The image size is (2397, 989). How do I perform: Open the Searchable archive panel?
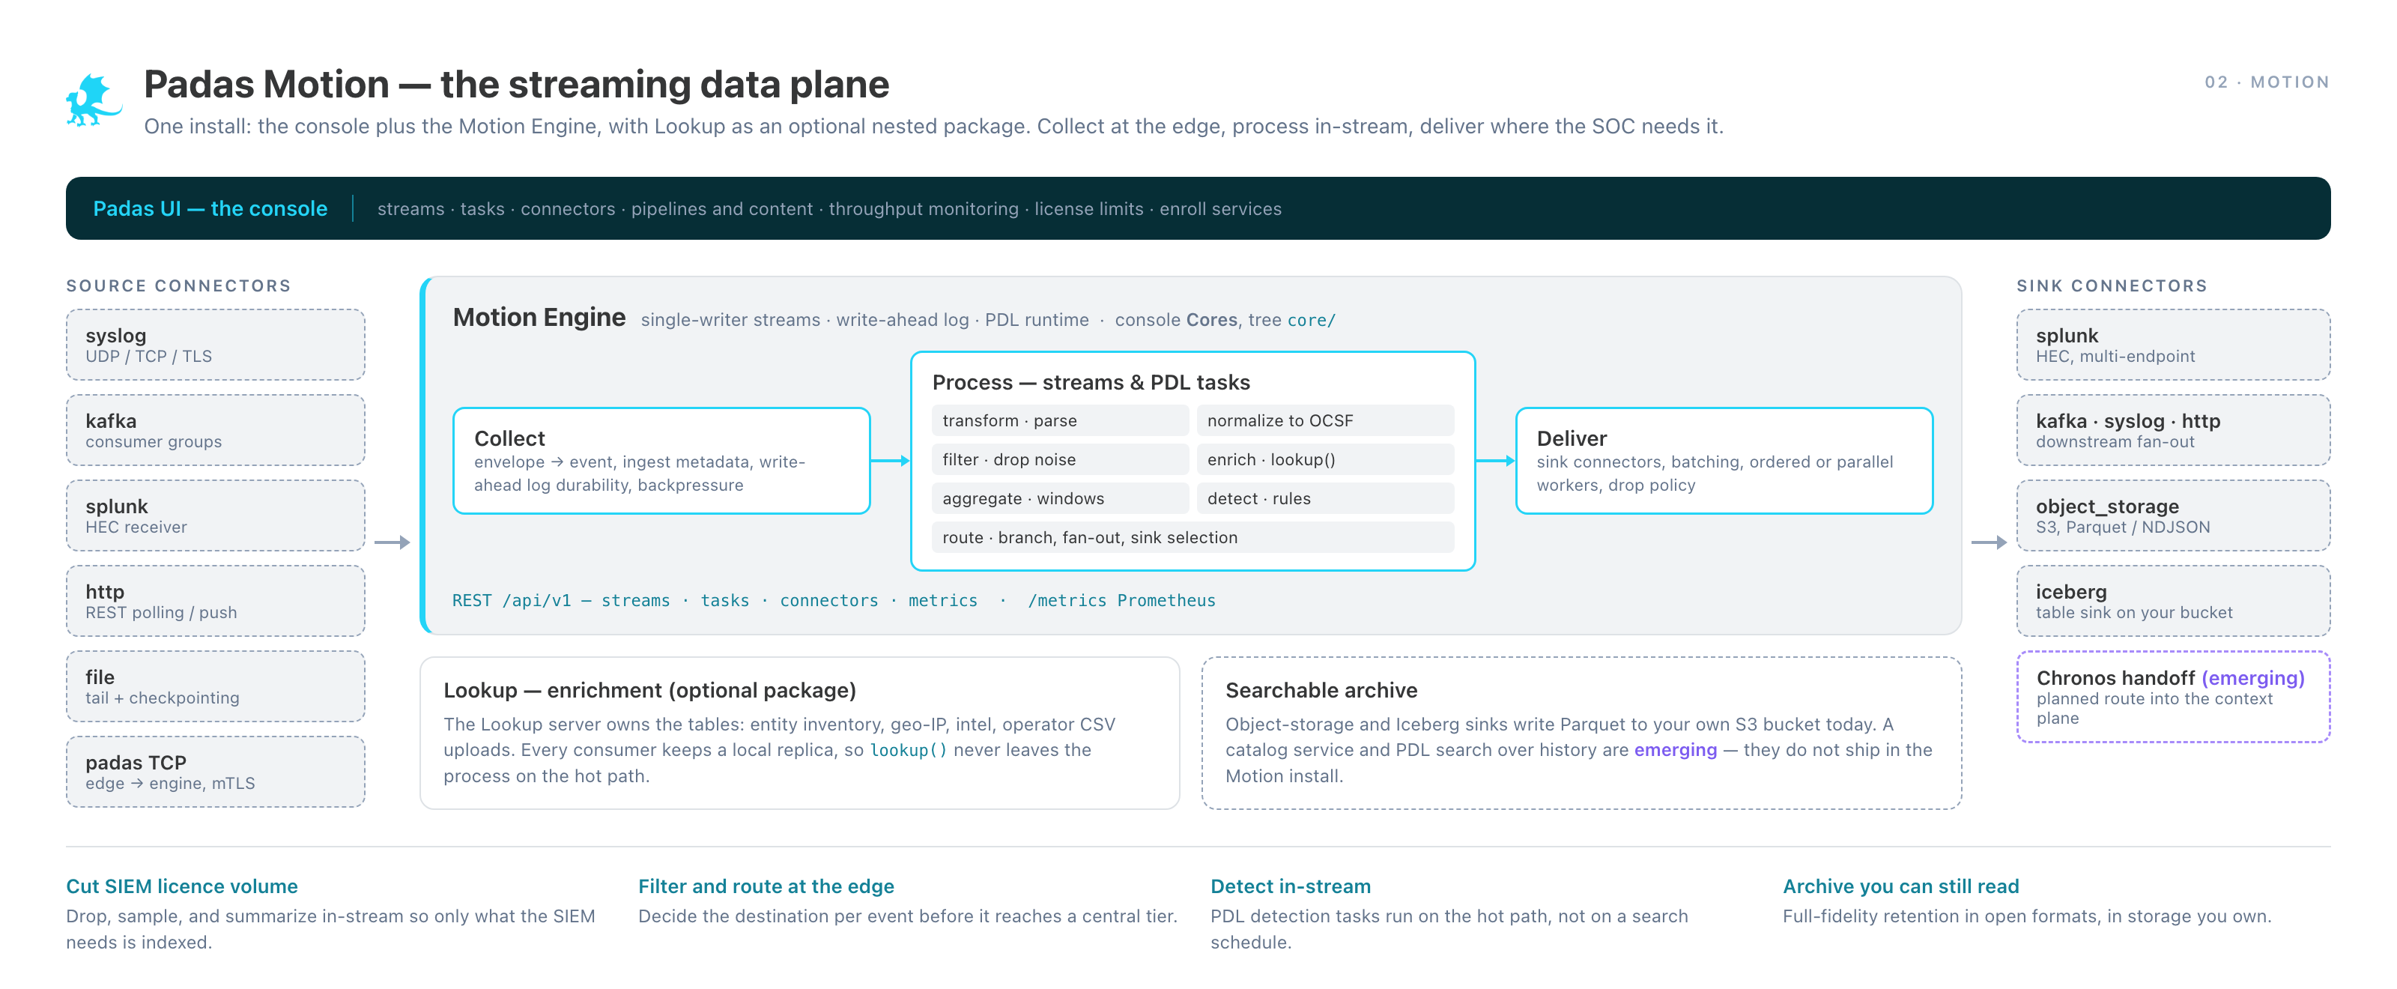point(1581,734)
